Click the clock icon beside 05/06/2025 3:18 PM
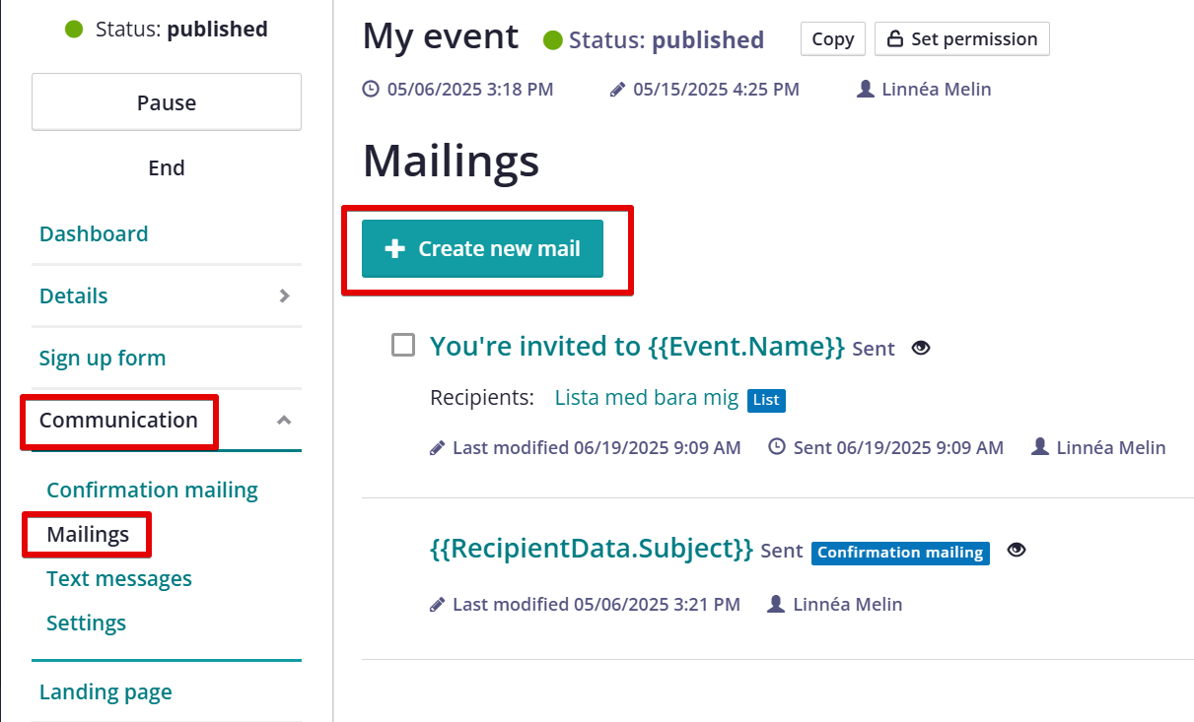The width and height of the screenshot is (1194, 722). click(x=371, y=89)
